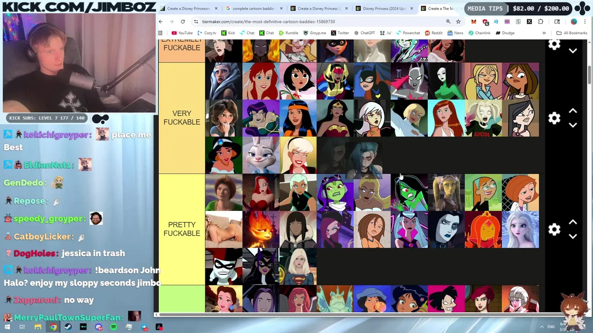Select the Supergirl thumbnail
The height and width of the screenshot is (333, 593).
click(x=298, y=267)
